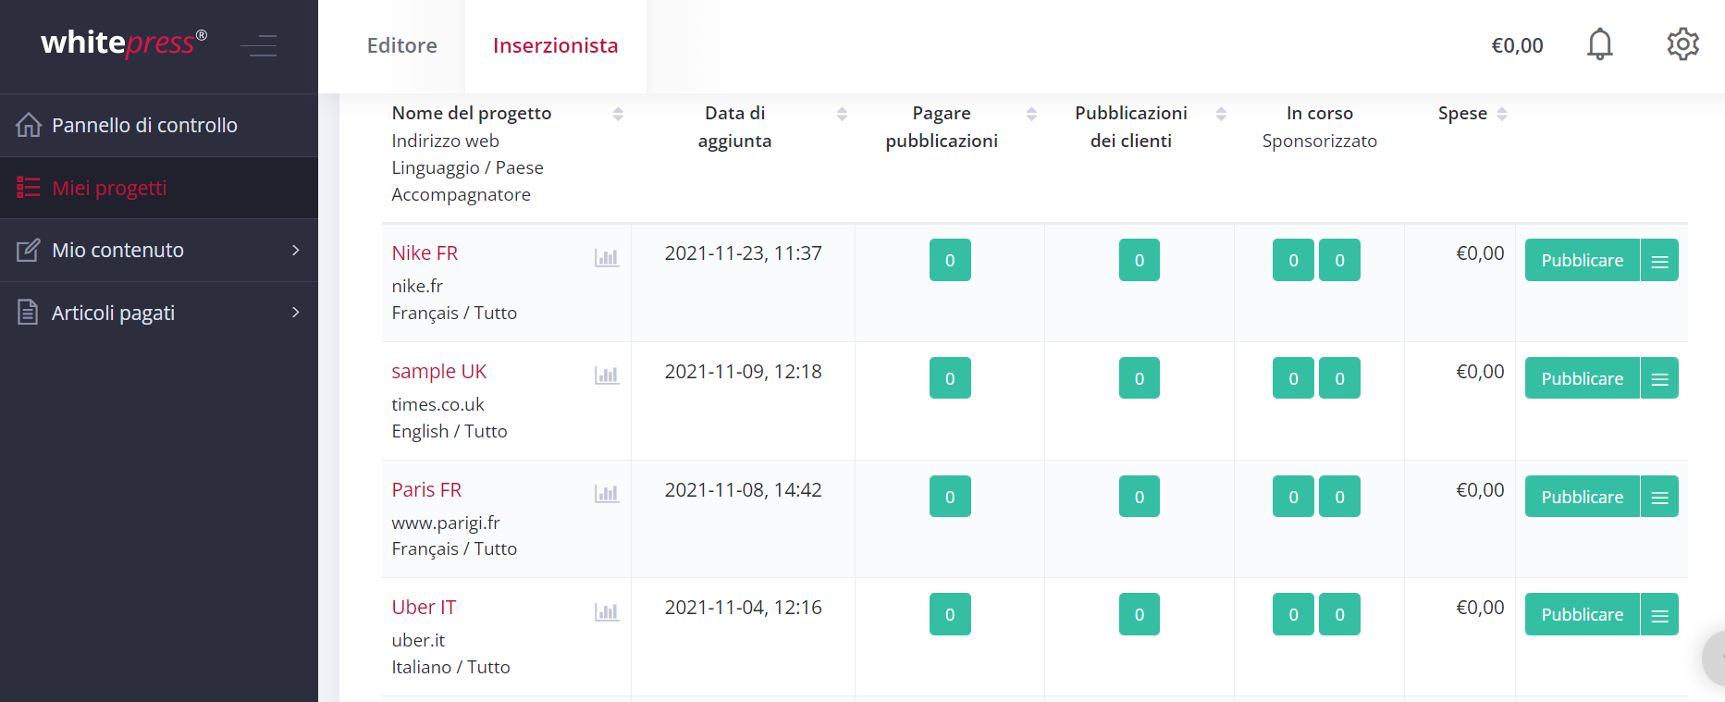1725x702 pixels.
Task: Click Pubblicazioni dei clienti count for Nike FR
Action: (1140, 260)
